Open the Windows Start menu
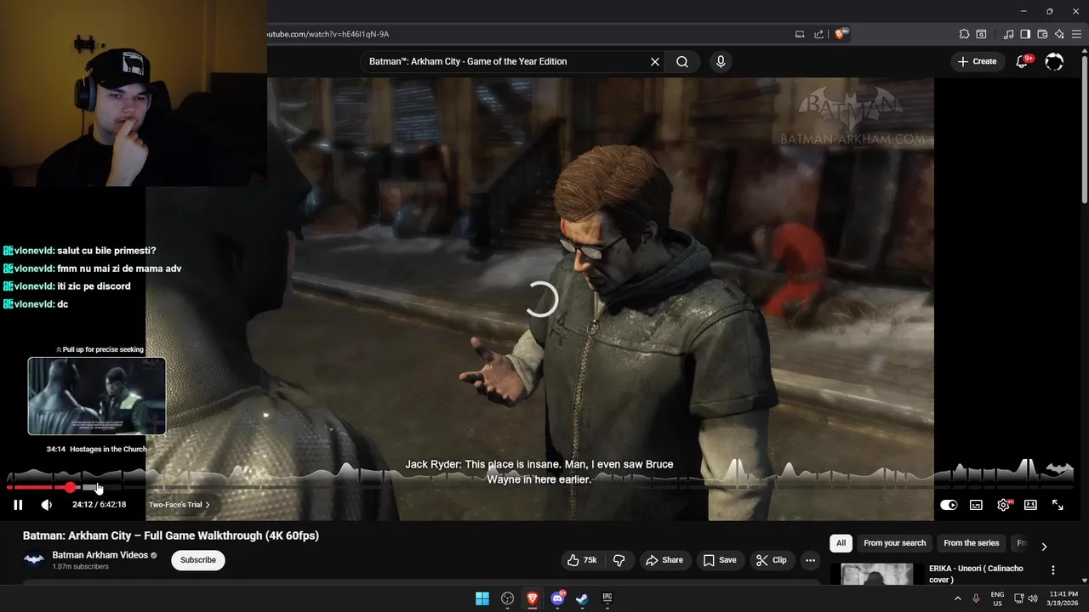This screenshot has height=612, width=1089. coord(482,598)
